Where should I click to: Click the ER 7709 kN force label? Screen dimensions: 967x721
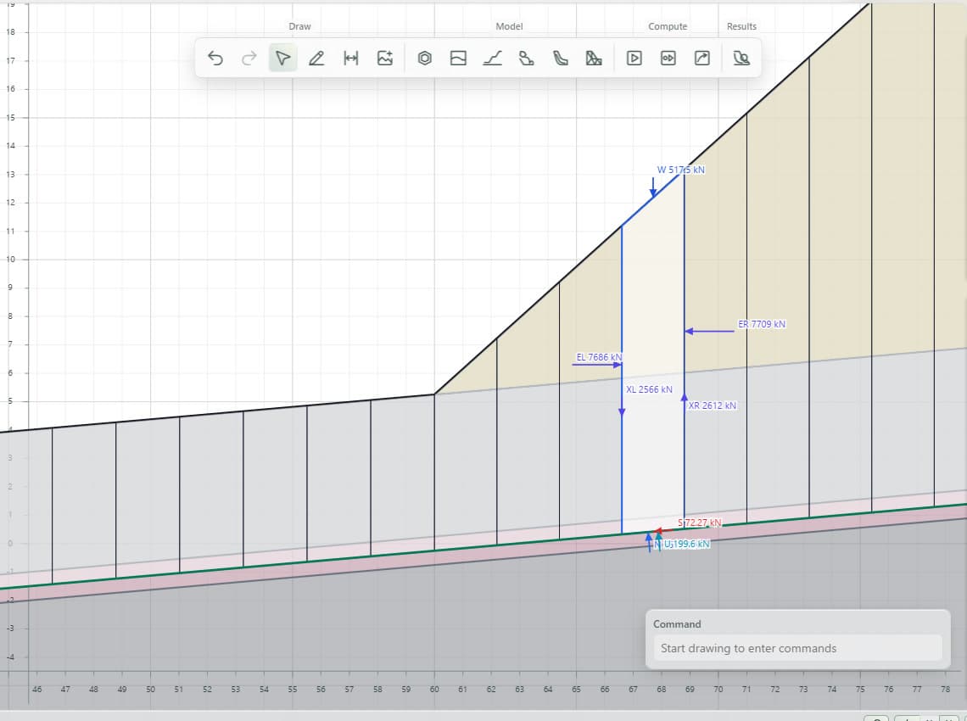pos(762,324)
